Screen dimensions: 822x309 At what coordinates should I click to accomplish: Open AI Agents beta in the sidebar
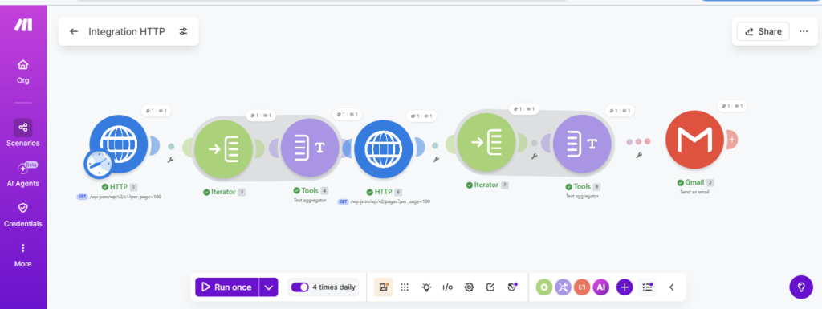click(x=22, y=175)
